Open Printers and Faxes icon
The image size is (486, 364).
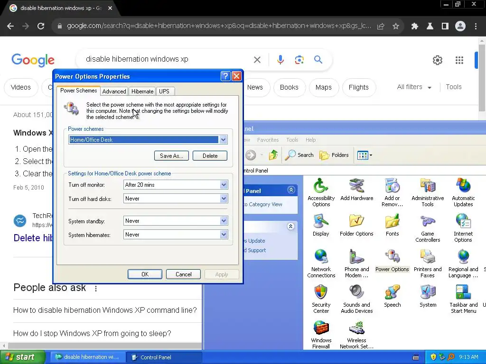428,264
